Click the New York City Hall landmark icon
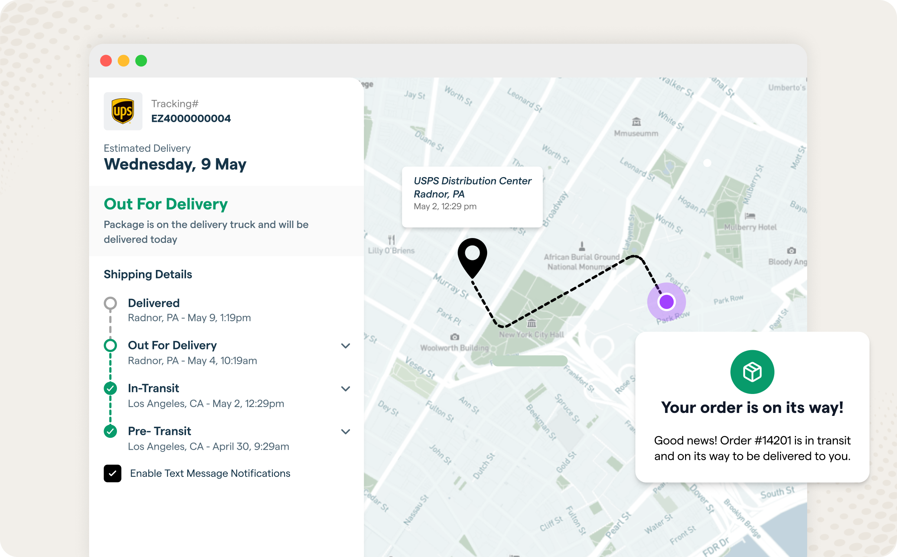The width and height of the screenshot is (897, 557). click(532, 323)
